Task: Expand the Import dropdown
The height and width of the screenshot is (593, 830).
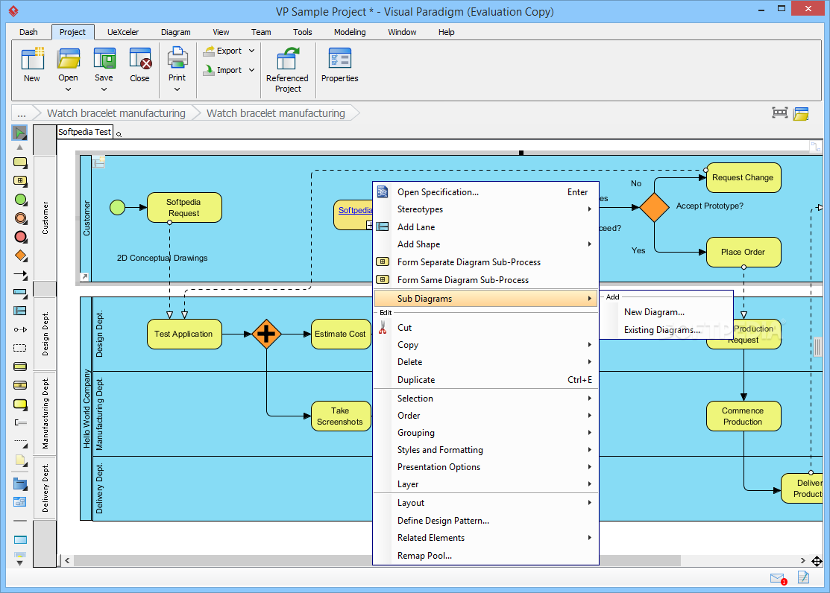Action: pos(251,70)
